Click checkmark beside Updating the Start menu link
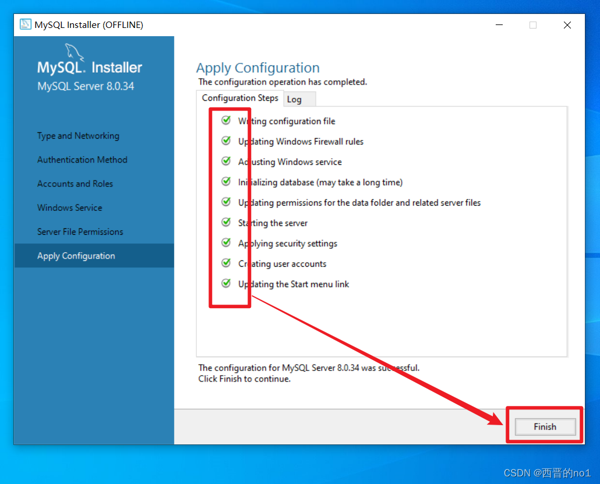 226,283
